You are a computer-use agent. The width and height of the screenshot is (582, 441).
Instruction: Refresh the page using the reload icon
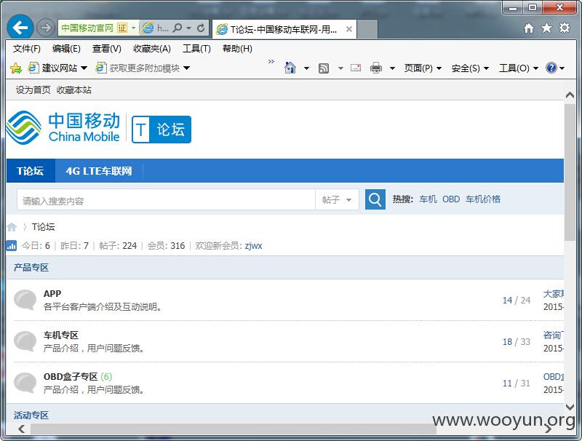point(201,28)
